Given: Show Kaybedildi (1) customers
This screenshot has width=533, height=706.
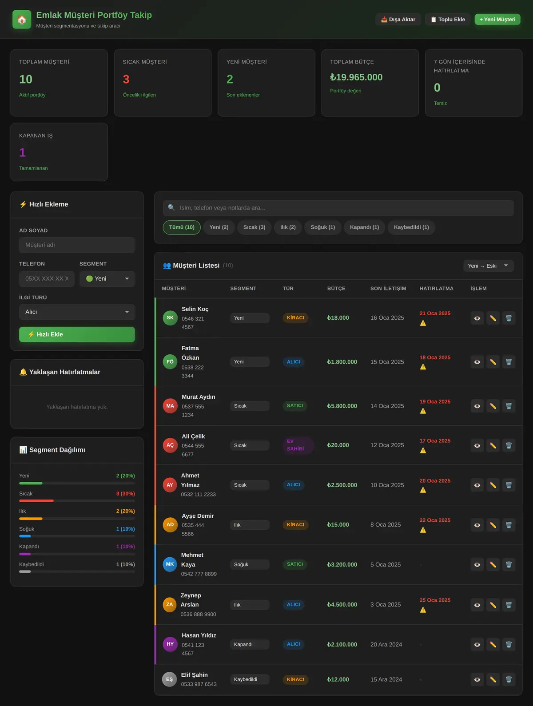Looking at the screenshot, I should pyautogui.click(x=411, y=227).
